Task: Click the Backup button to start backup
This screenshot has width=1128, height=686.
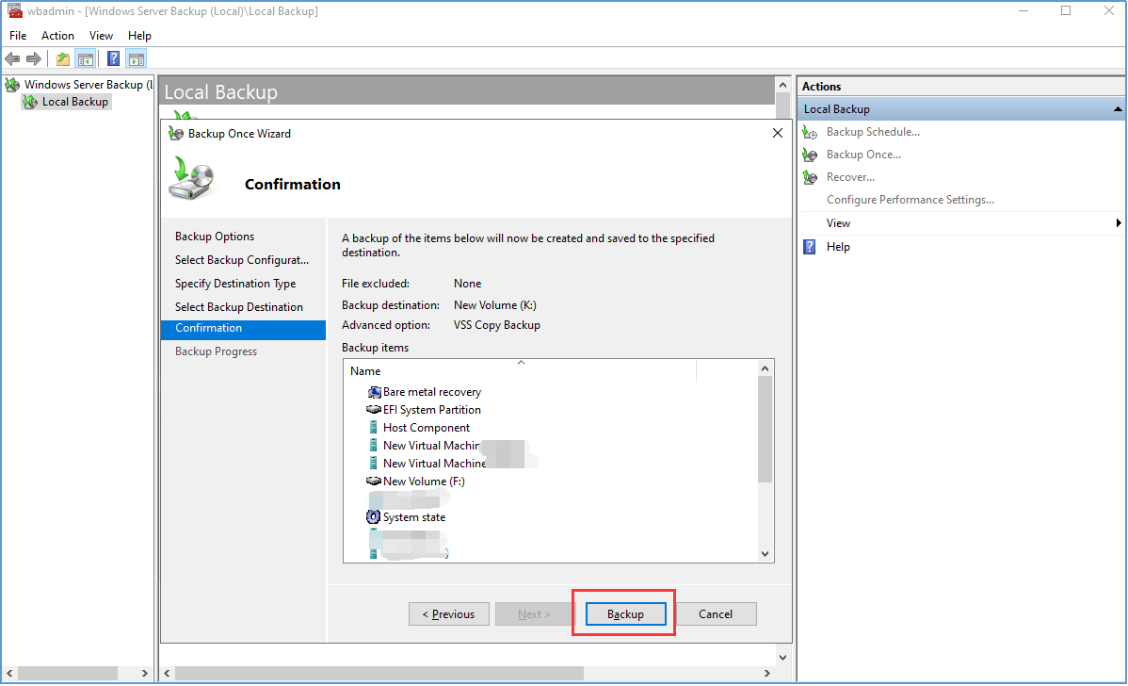Action: pyautogui.click(x=625, y=614)
